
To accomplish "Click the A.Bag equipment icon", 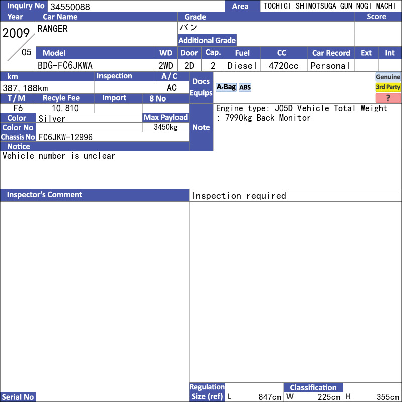I will pyautogui.click(x=226, y=87).
